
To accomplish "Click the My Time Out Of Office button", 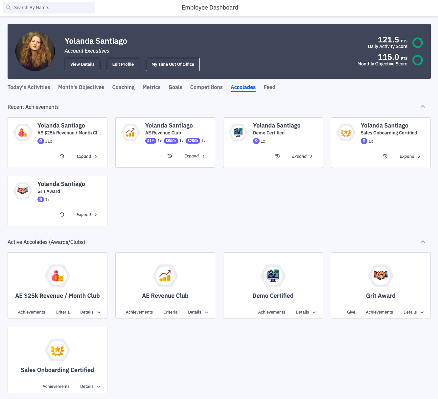I will (x=173, y=64).
